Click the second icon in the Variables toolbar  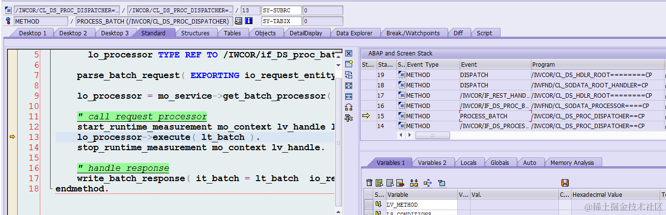tap(379, 183)
